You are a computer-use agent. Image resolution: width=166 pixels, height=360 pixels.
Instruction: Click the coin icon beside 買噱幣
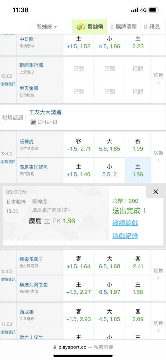[81, 27]
